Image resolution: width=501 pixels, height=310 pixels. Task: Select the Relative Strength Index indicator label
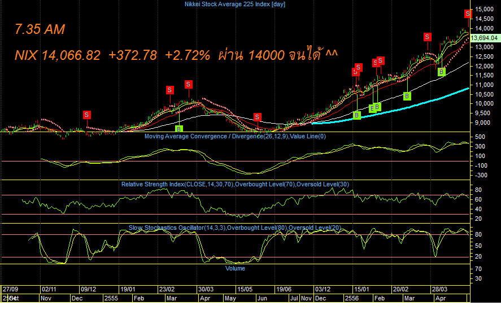coord(235,185)
